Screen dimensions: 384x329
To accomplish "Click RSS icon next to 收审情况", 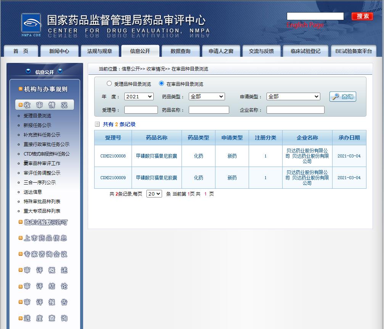I will pos(21,105).
